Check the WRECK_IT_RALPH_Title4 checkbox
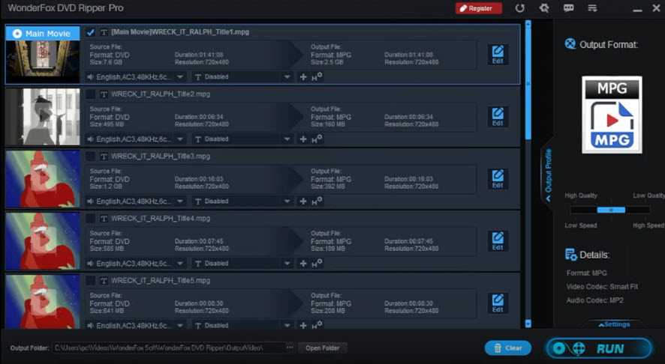This screenshot has height=364, width=665. click(x=90, y=219)
